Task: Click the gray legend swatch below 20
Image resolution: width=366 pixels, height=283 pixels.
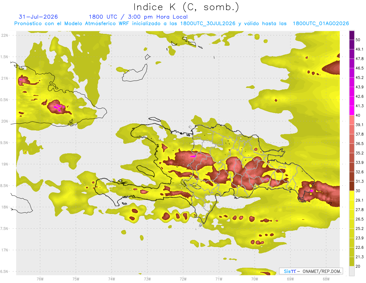Action: (352, 271)
